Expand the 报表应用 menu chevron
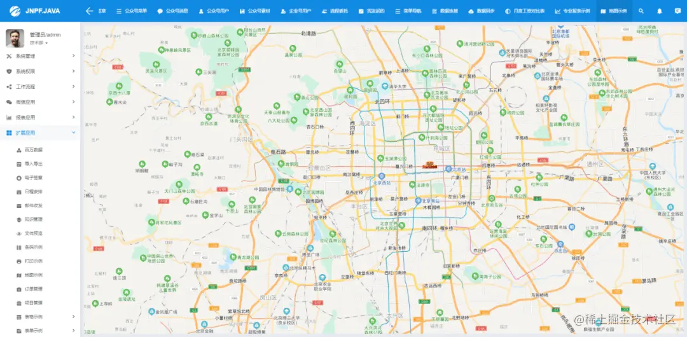This screenshot has width=687, height=337. coord(73,118)
